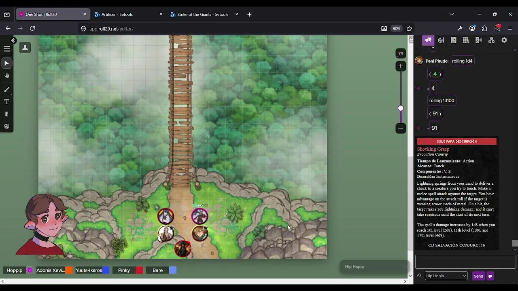Click the chat message input box
518x291 pixels.
click(x=465, y=261)
